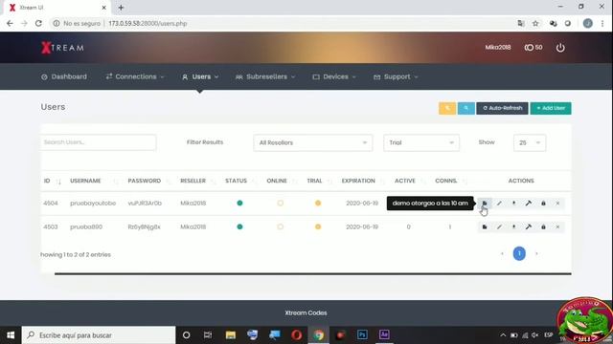Log out using the power icon

click(560, 48)
